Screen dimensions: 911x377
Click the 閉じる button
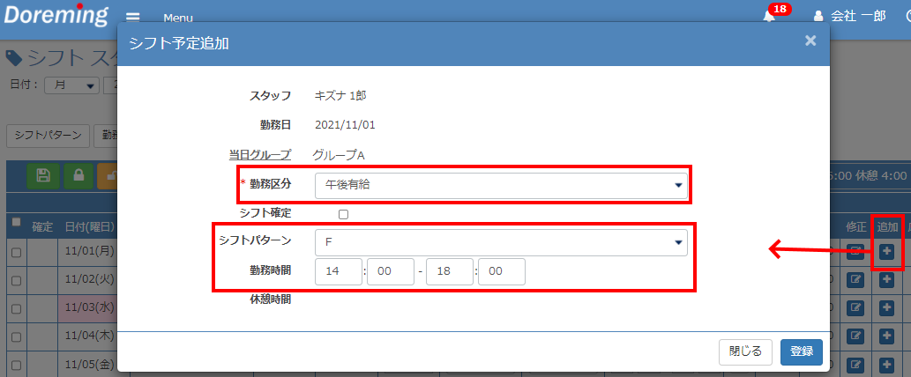click(745, 352)
